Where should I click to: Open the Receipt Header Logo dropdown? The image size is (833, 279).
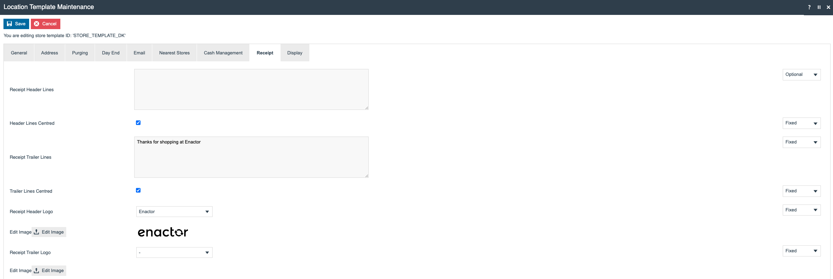coord(174,211)
